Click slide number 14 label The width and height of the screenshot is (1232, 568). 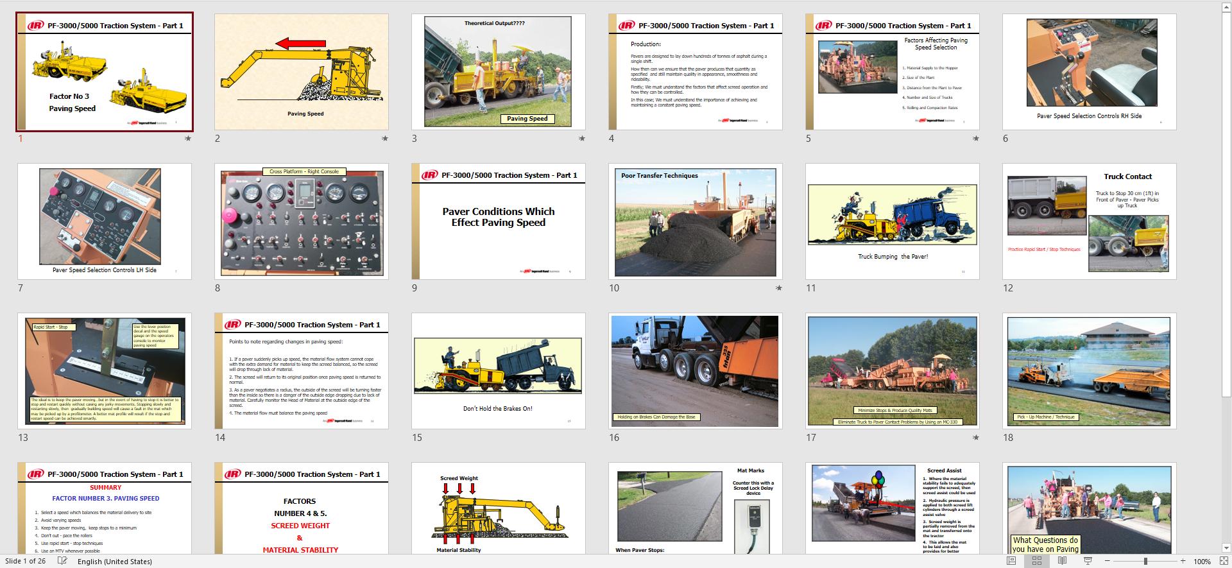pos(220,438)
